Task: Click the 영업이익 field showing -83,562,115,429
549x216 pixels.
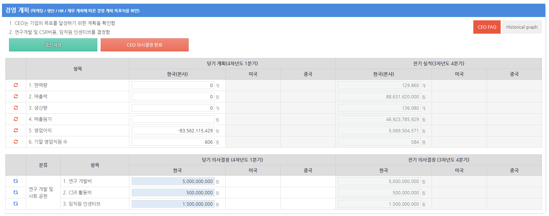Action: (173, 131)
